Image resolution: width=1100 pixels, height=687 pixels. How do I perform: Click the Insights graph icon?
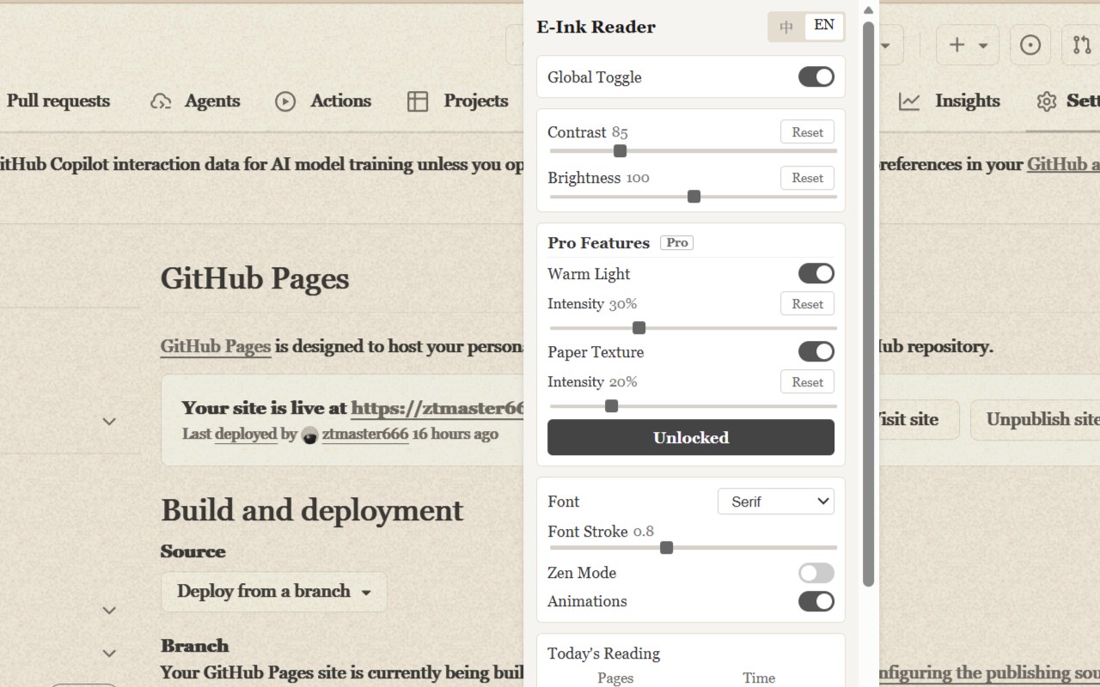click(909, 101)
